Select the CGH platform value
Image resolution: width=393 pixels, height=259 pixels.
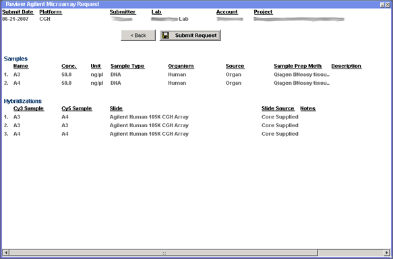click(x=45, y=19)
